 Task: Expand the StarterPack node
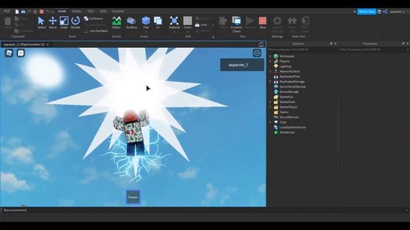click(270, 102)
